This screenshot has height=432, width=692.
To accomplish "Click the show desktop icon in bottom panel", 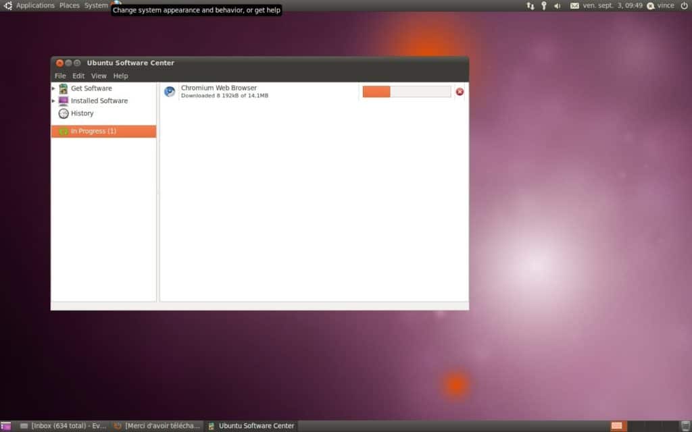I will click(5, 426).
